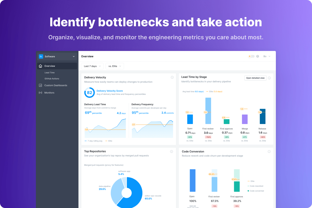Click 'Code reworked' legend entry
The height and width of the screenshot is (208, 312).
tap(255, 186)
